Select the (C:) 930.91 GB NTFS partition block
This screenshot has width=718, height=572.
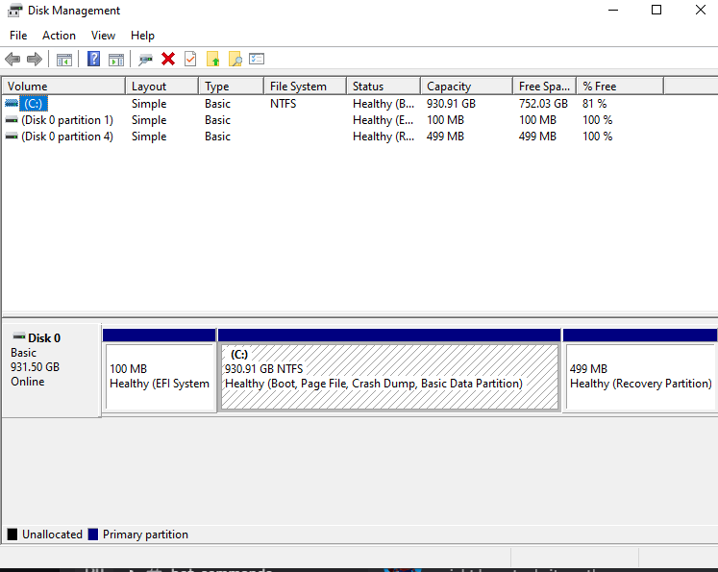389,377
